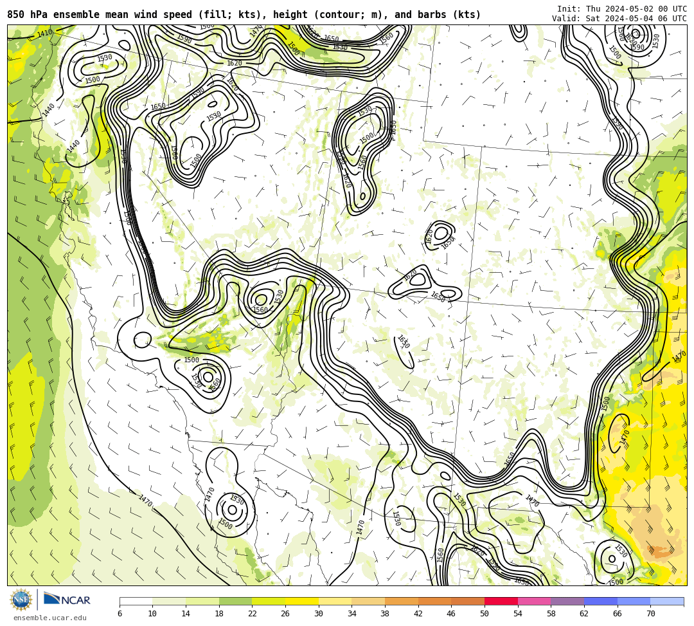Click the legend value 14
This screenshot has width=694, height=626.
click(x=186, y=614)
